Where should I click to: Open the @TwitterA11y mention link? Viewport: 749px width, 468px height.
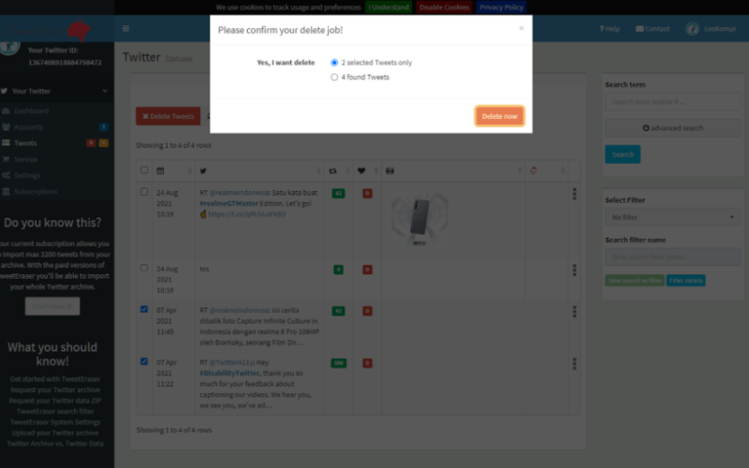click(x=231, y=362)
